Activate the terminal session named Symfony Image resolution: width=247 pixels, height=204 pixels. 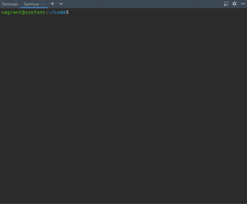[31, 4]
